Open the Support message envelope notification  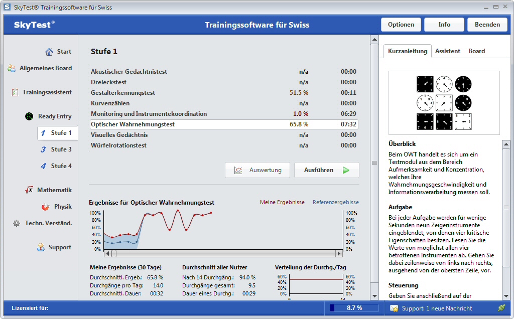[394, 308]
